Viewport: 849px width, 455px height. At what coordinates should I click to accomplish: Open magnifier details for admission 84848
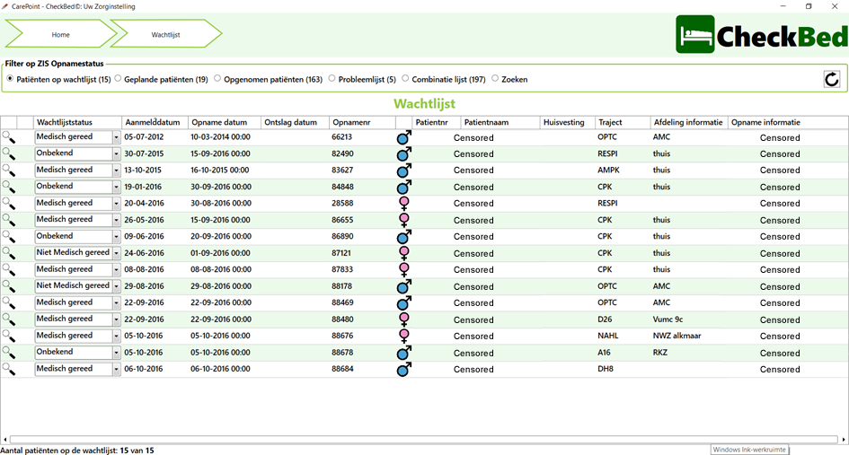pyautogui.click(x=9, y=187)
